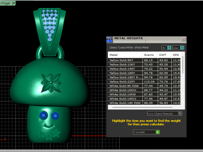
Task: Click the Calculate button
Action: [146, 132]
